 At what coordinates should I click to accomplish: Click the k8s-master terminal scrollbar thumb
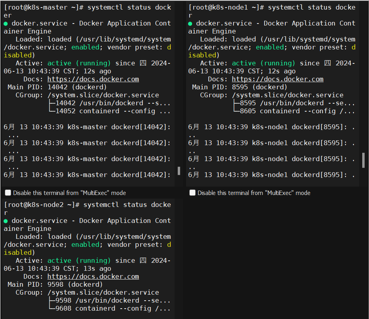coord(179,171)
